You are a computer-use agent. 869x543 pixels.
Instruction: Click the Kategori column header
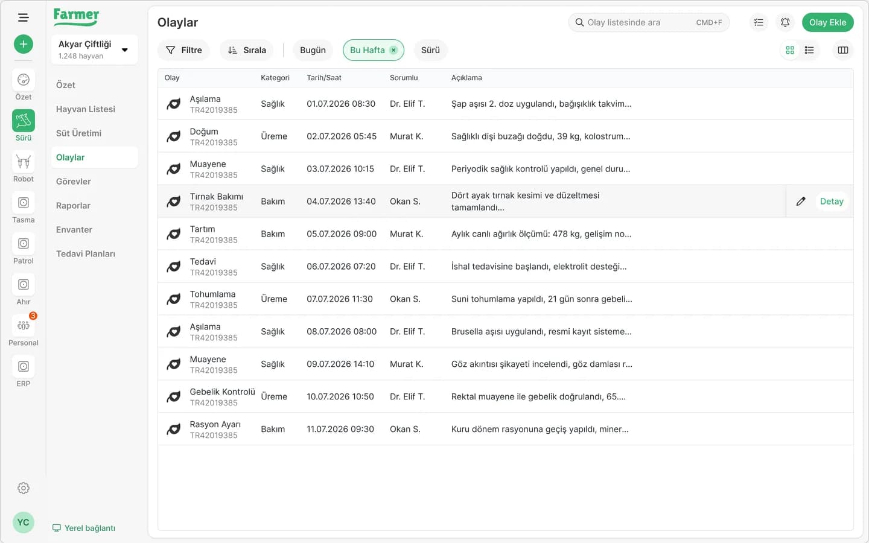(x=275, y=78)
